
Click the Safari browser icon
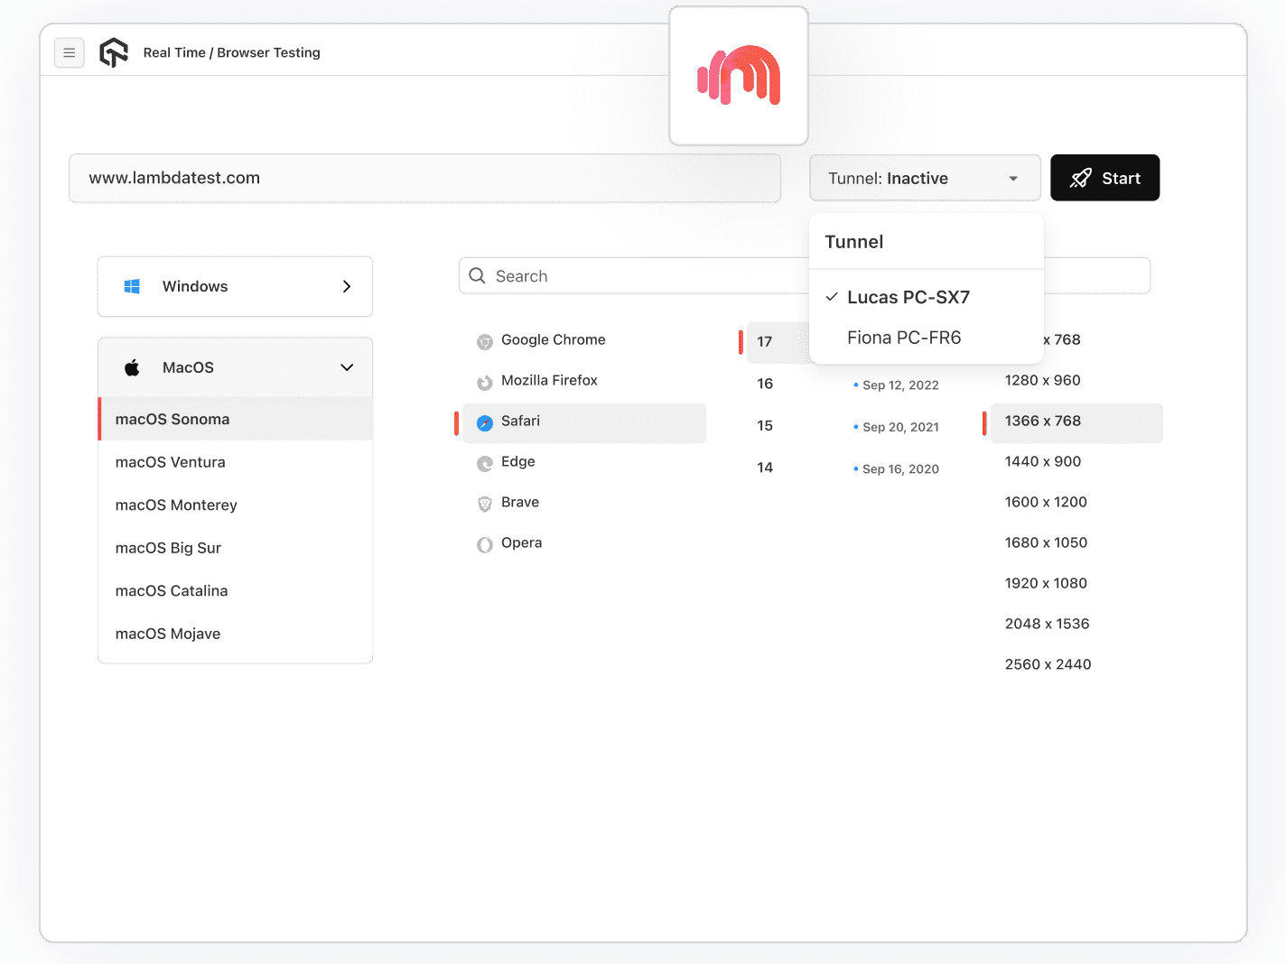coord(485,422)
